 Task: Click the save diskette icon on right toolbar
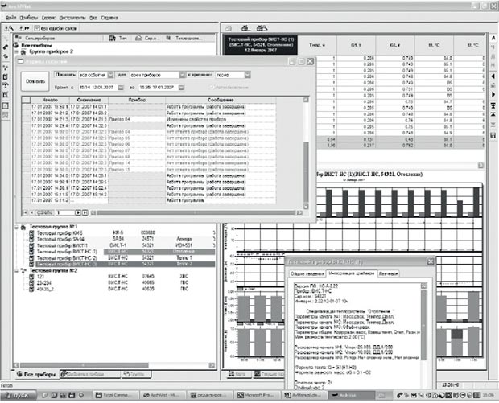point(493,135)
